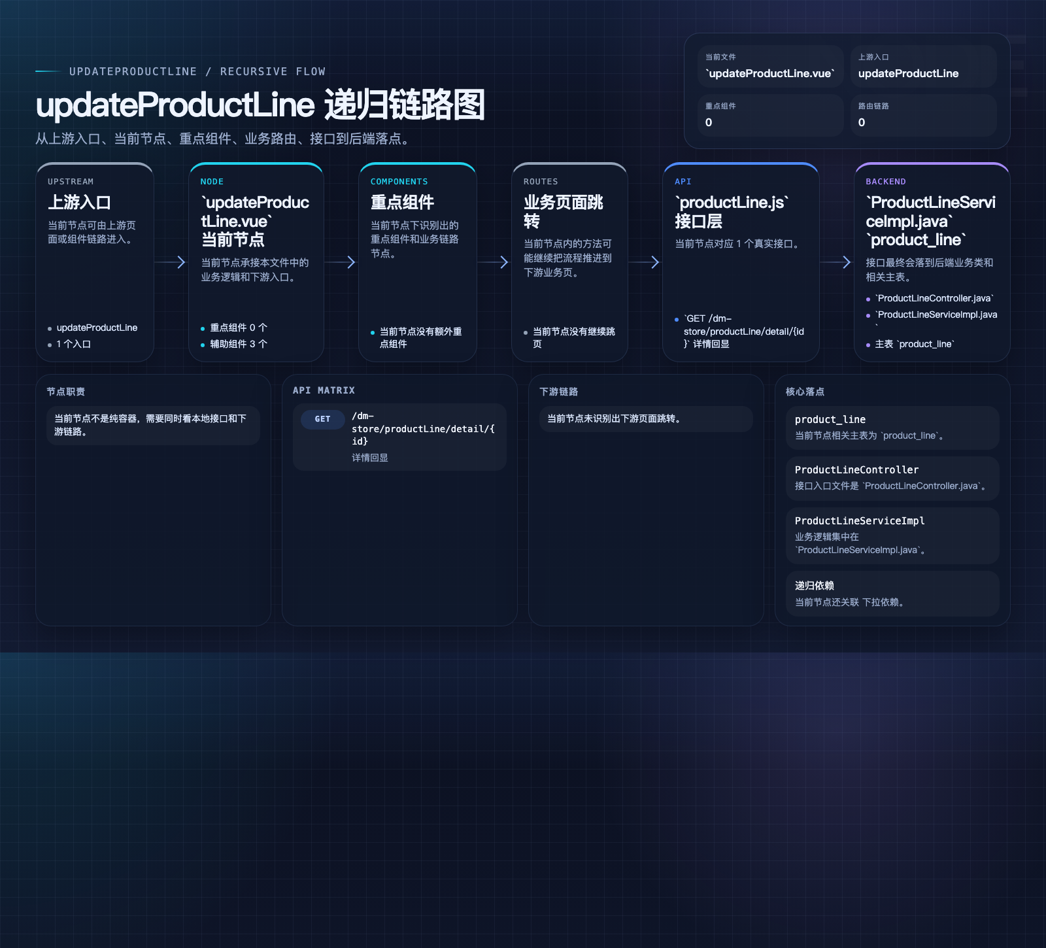Click the 当前节点未识别出下游页面跳转 message
The height and width of the screenshot is (948, 1046).
(646, 419)
